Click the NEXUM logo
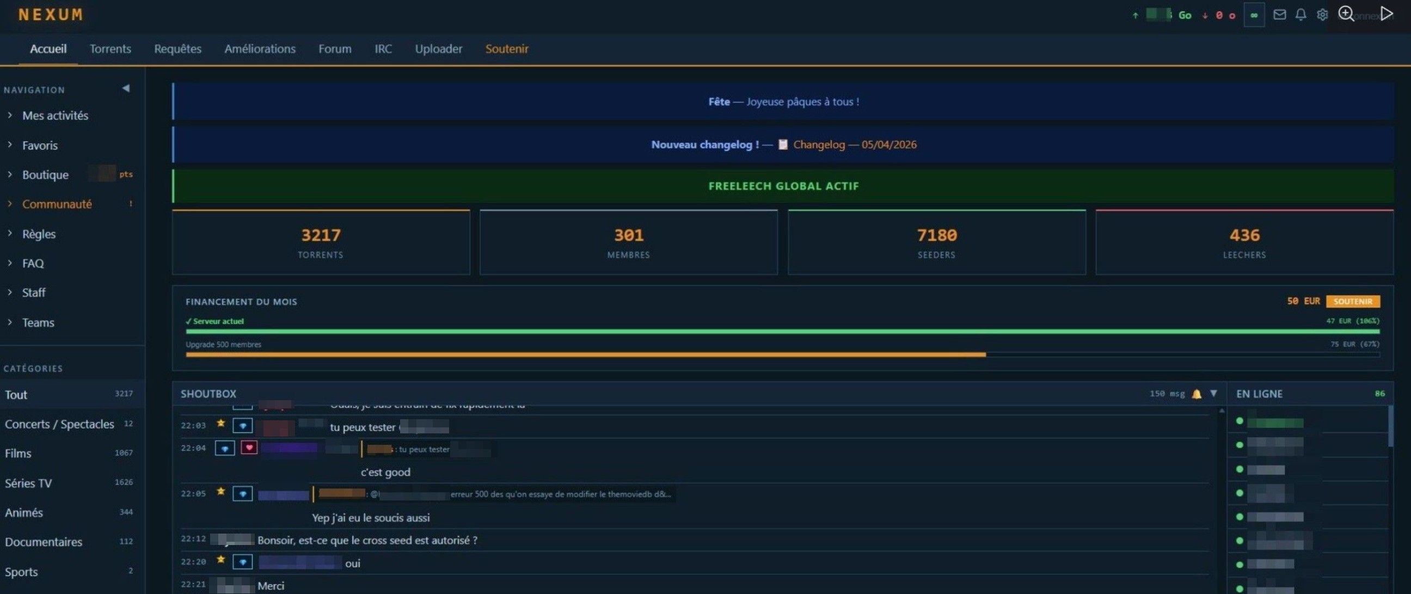Image resolution: width=1411 pixels, height=594 pixels. tap(51, 15)
